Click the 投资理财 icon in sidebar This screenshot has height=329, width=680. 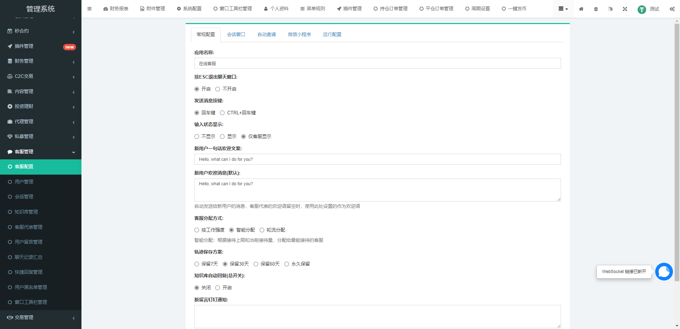point(10,107)
